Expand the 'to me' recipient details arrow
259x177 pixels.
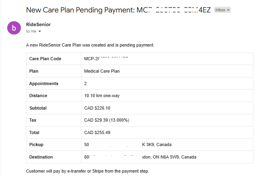tap(40, 31)
